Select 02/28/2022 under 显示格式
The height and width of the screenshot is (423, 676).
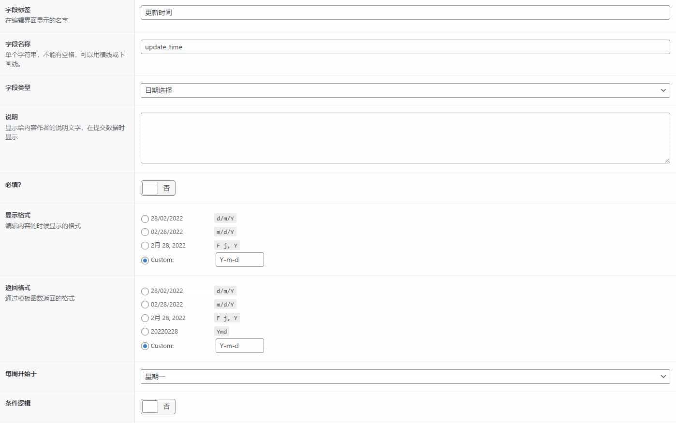145,232
